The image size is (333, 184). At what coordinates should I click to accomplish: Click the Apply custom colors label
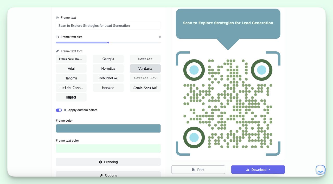click(x=83, y=110)
